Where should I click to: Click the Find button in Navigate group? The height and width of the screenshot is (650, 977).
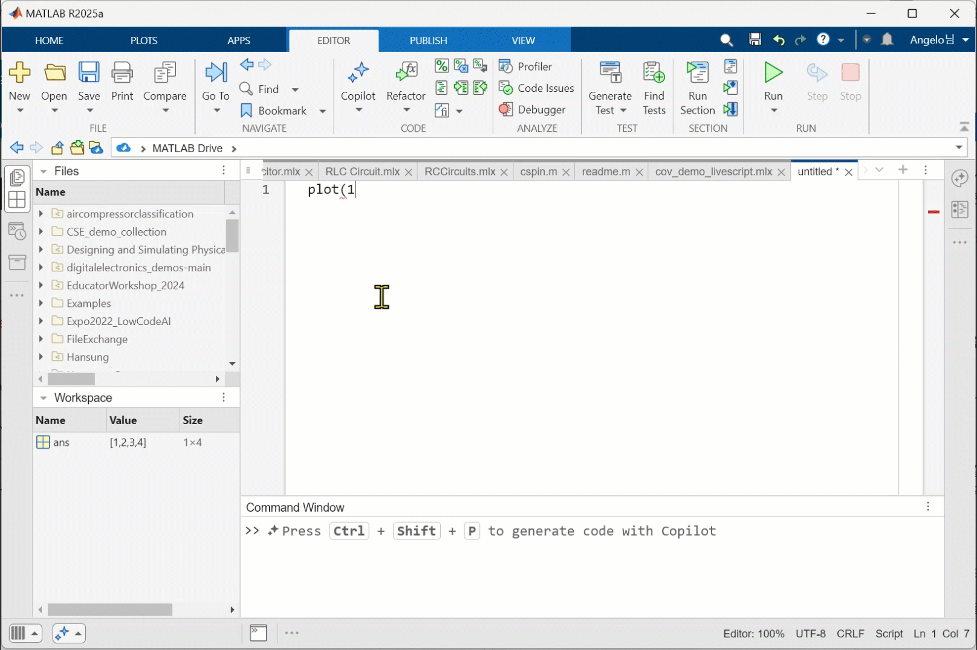coord(259,89)
